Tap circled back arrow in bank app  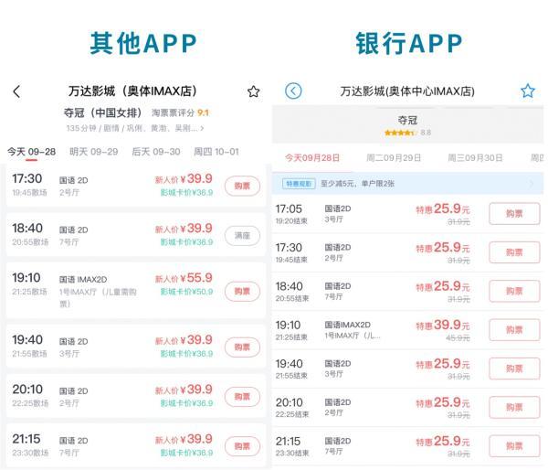tap(292, 91)
